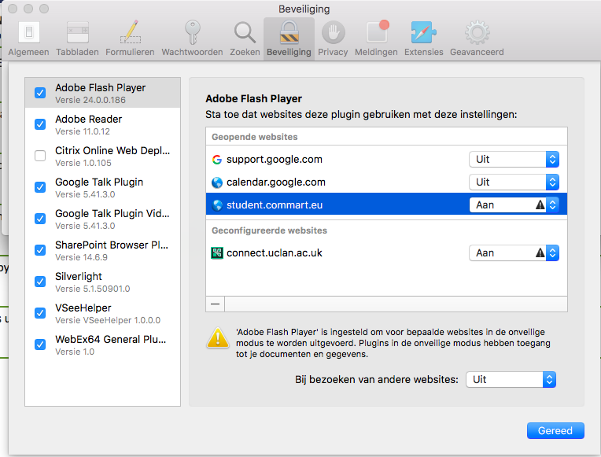Select Google Talk Plugin Vid... row
The height and width of the screenshot is (457, 601).
coord(103,219)
